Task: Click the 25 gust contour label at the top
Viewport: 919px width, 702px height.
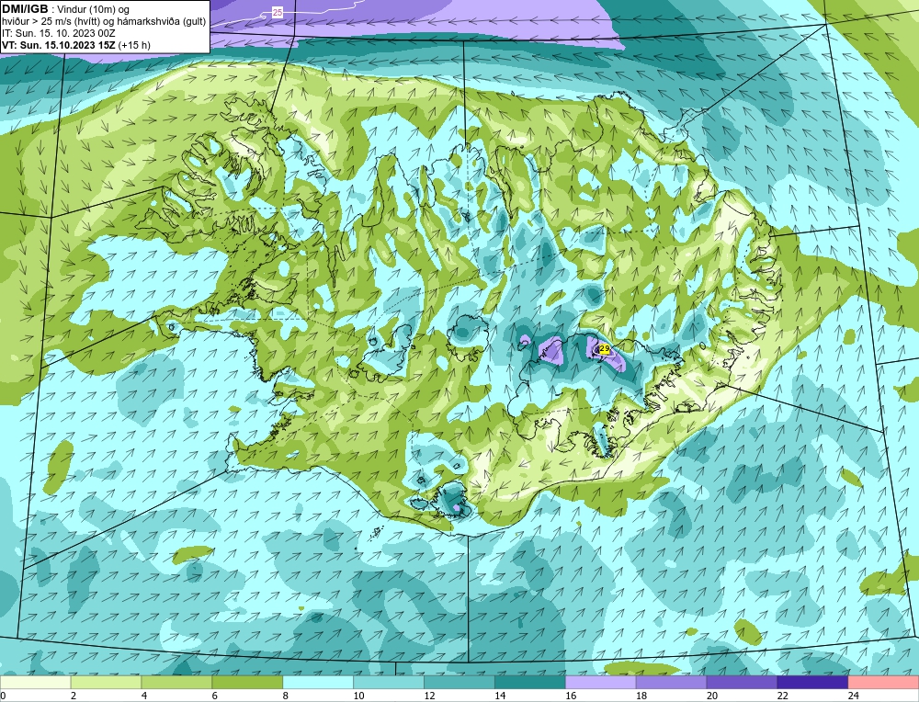Action: click(278, 12)
